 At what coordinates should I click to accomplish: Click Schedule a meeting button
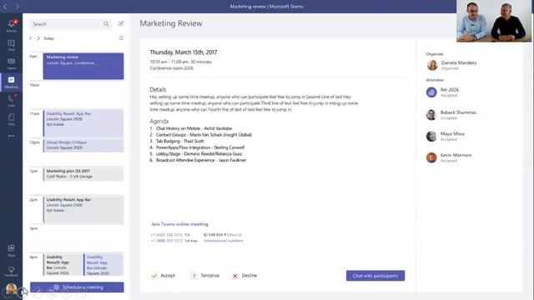tap(77, 287)
